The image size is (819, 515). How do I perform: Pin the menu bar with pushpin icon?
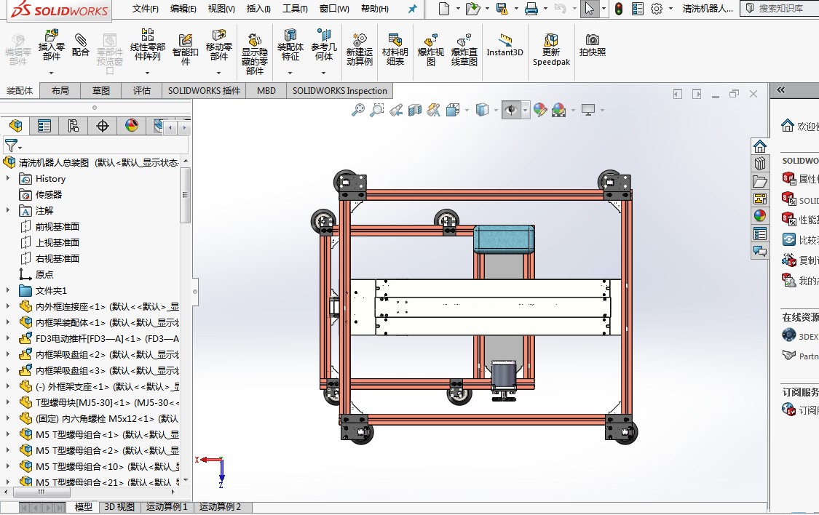413,8
